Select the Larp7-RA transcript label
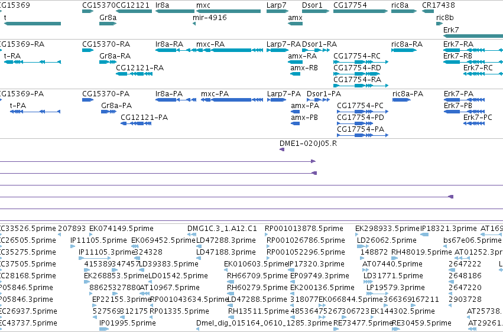Image resolution: width=503 pixels, height=332 pixels. [x=284, y=44]
